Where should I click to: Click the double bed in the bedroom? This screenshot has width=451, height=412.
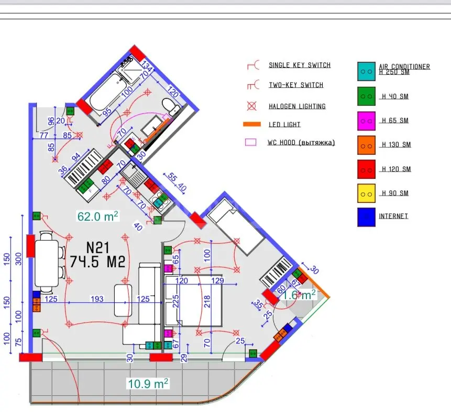click(x=193, y=300)
